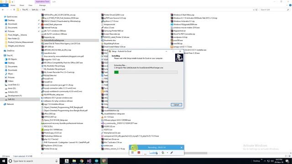Select SkypeSetupFull.exe icon
This screenshot has height=164, width=292.
tap(102, 44)
